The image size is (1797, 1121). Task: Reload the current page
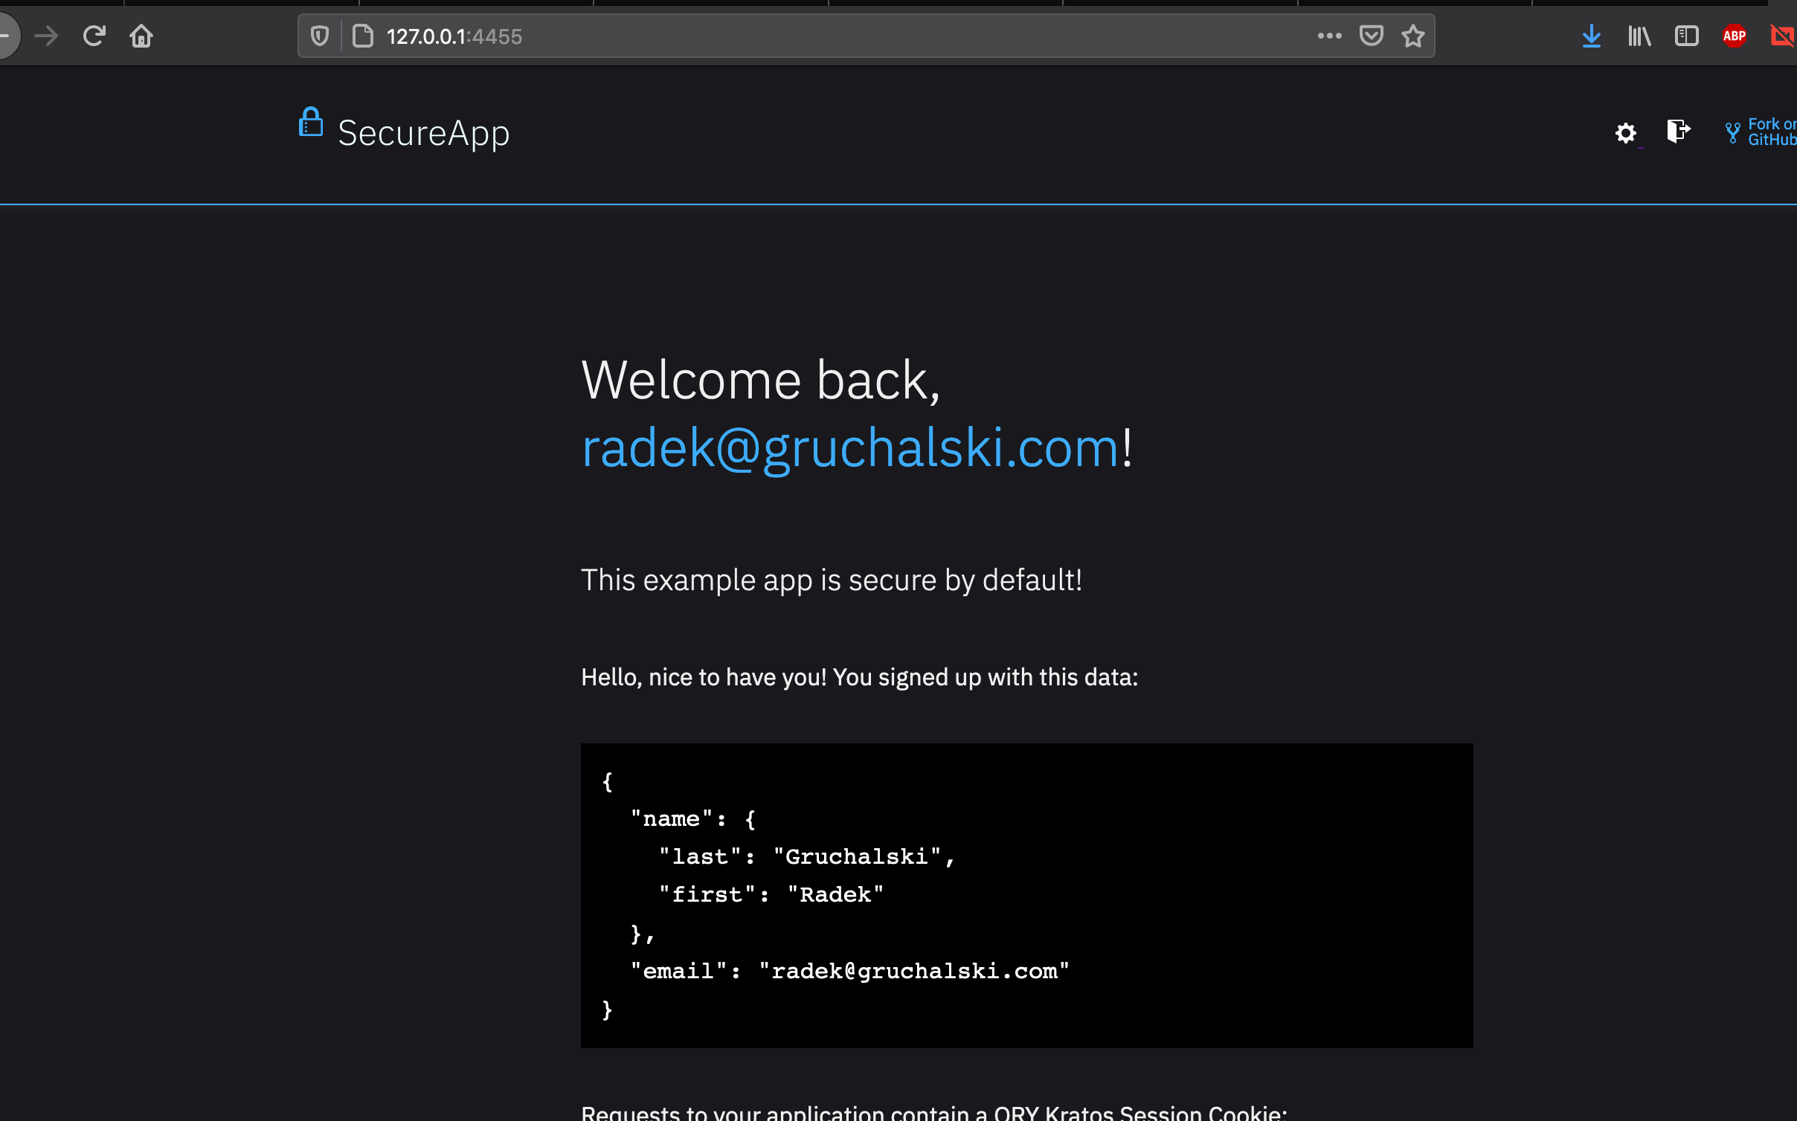(94, 36)
